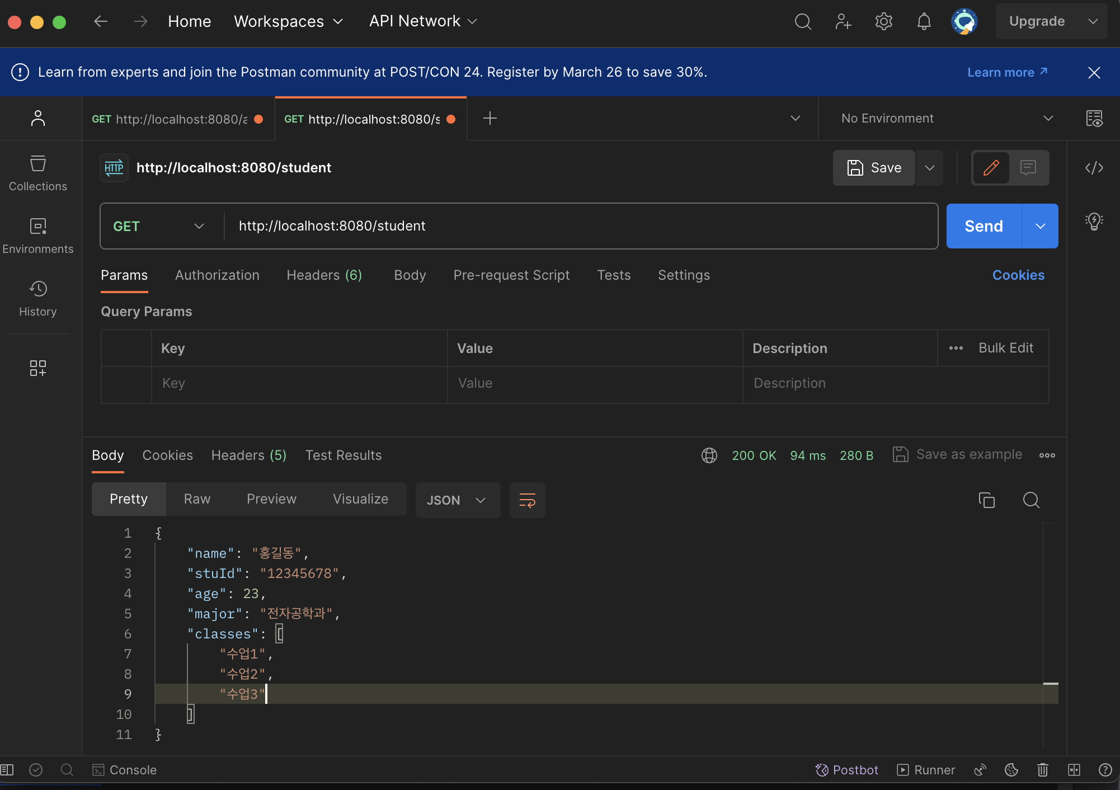Toggle word wrap in response viewer
Viewport: 1120px width, 790px height.
[527, 500]
